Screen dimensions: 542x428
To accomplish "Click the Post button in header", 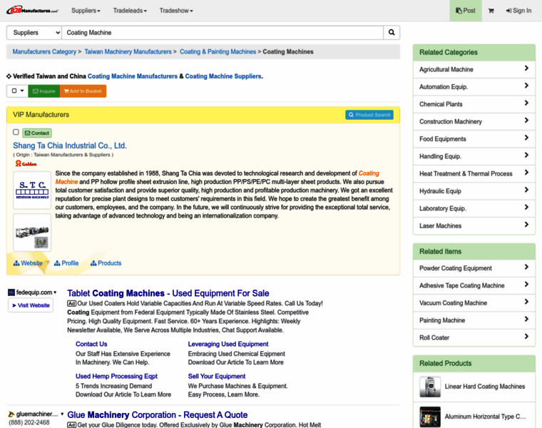I will pos(466,11).
